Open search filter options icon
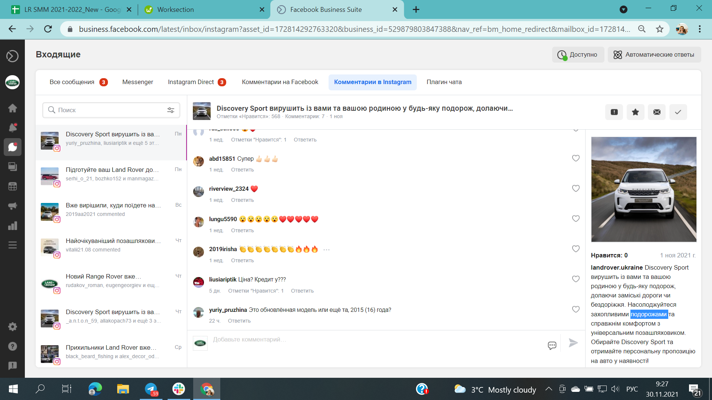 (171, 110)
